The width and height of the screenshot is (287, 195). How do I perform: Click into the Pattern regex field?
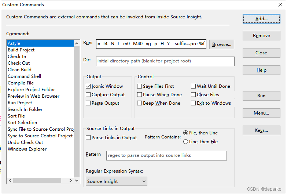166,155
